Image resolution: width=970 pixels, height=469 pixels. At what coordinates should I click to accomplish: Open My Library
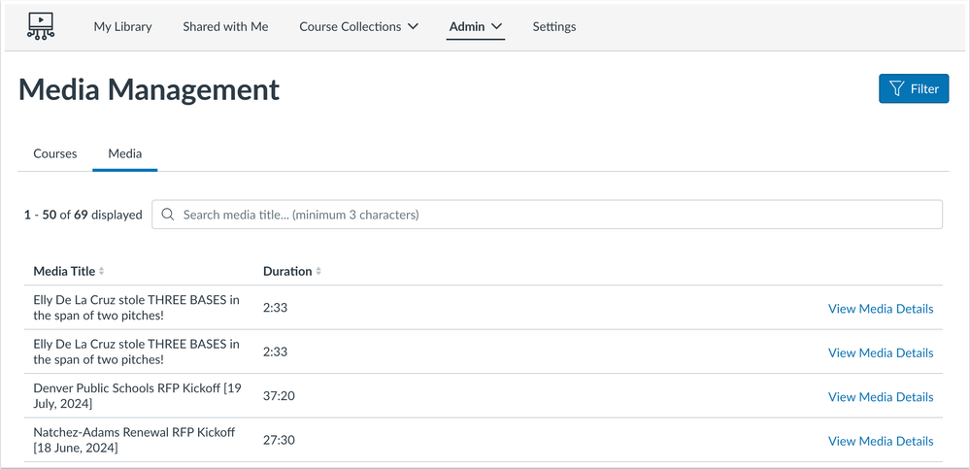pos(122,26)
